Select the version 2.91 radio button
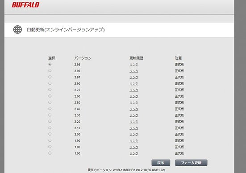This screenshot has width=246, height=173. click(50, 77)
